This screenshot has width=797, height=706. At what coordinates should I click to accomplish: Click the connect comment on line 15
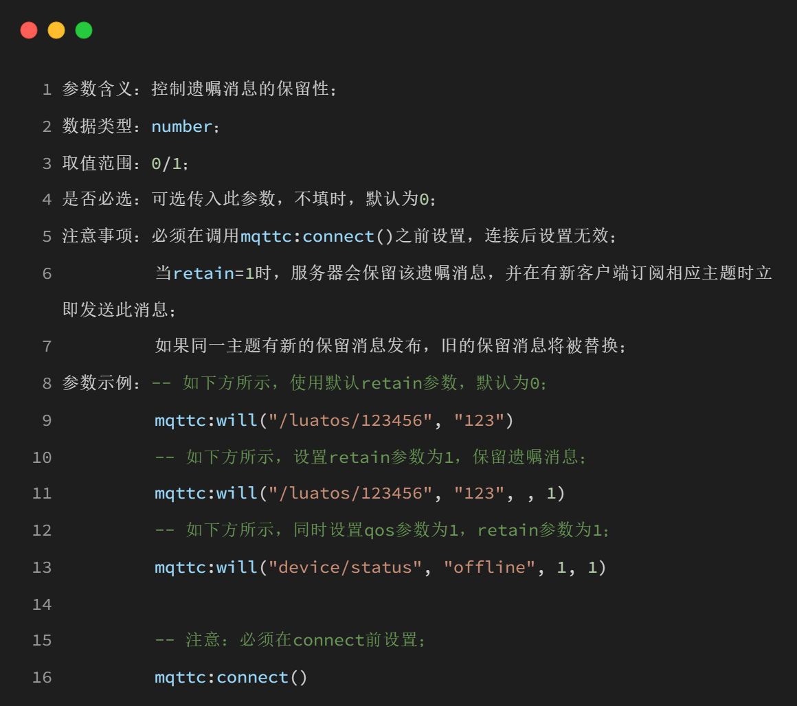click(x=290, y=640)
